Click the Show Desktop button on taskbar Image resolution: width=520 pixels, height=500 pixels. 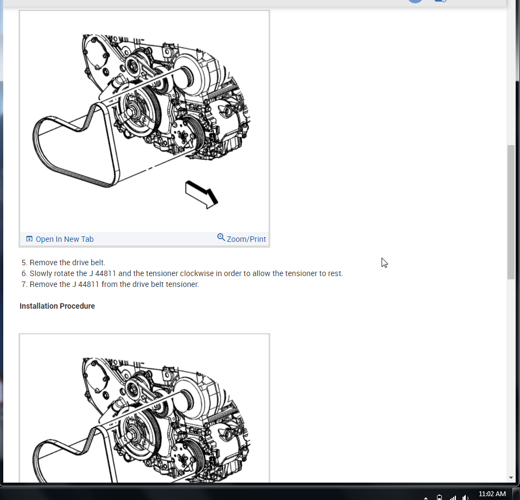516,493
